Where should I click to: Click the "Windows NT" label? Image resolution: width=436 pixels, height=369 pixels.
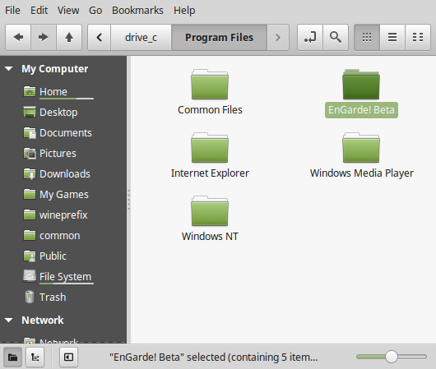click(210, 237)
